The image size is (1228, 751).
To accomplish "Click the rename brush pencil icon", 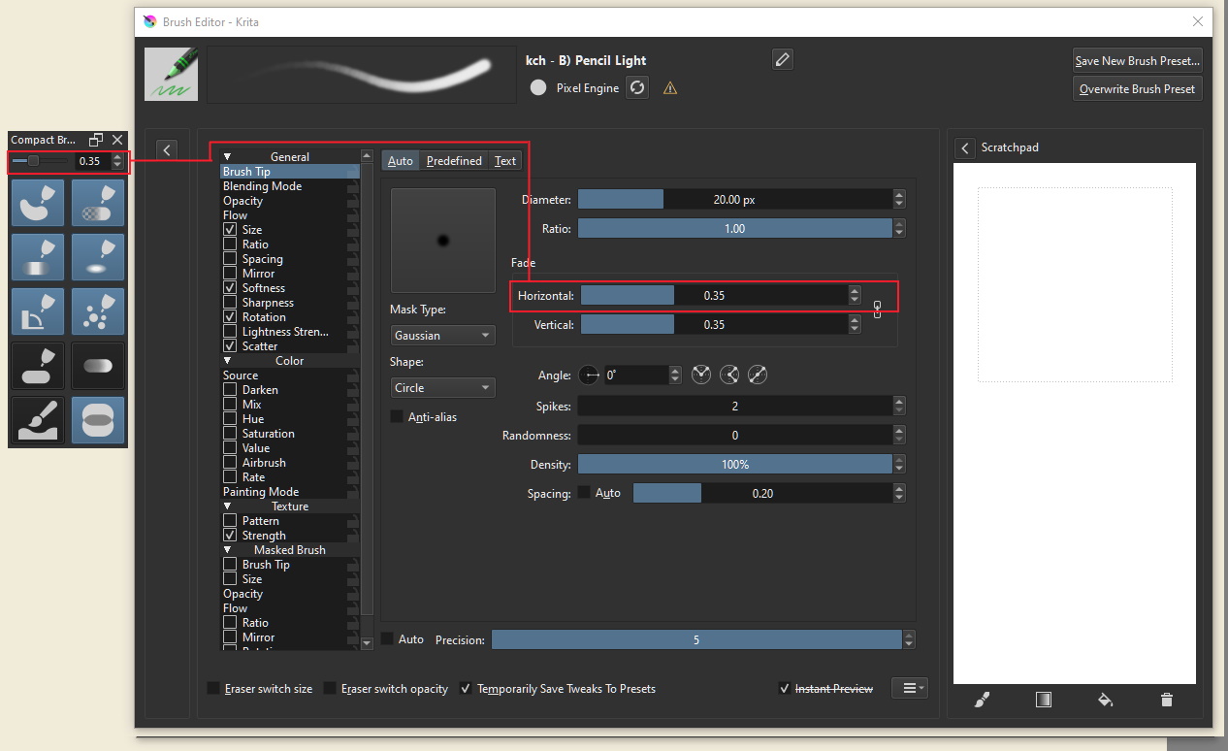I will pyautogui.click(x=783, y=59).
